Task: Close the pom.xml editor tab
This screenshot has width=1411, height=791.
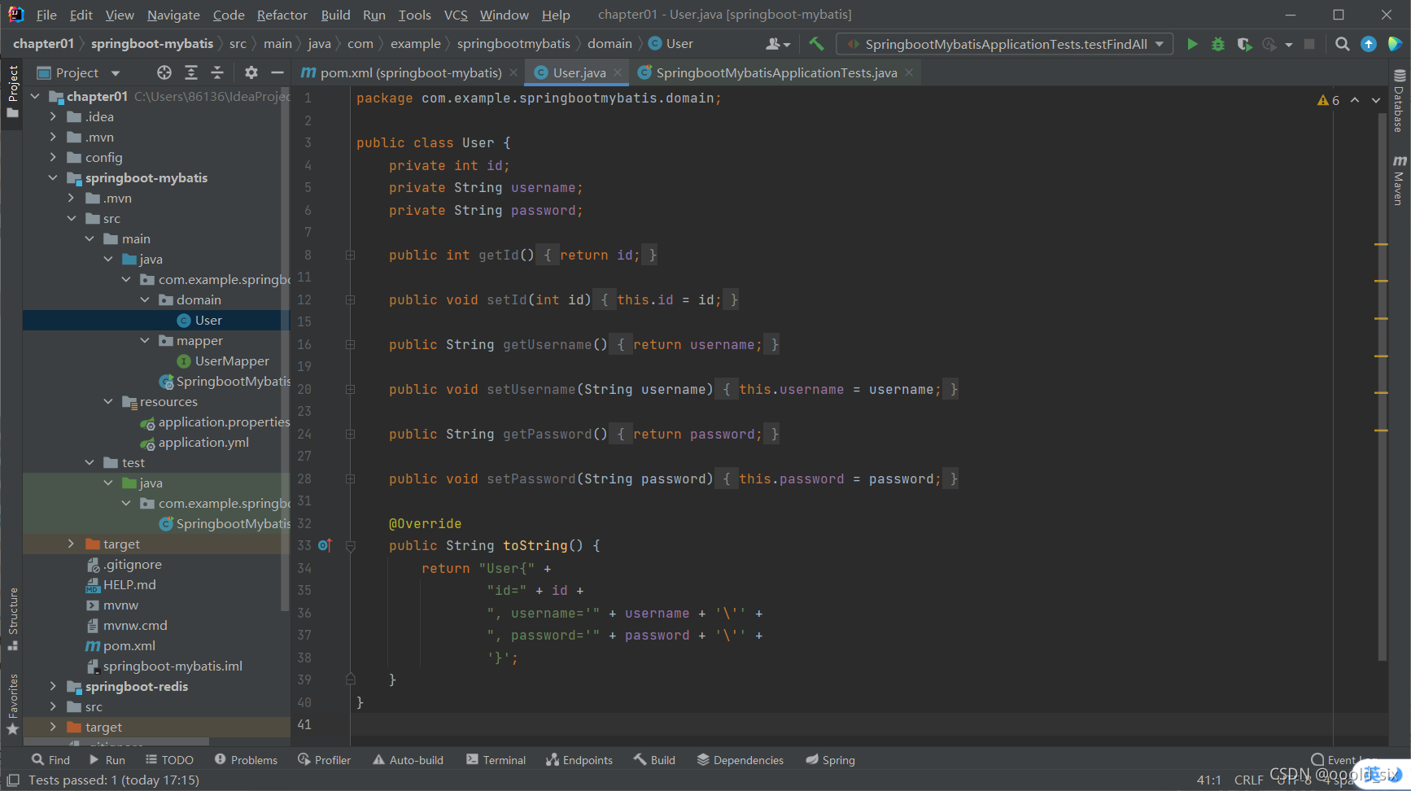Action: point(513,72)
